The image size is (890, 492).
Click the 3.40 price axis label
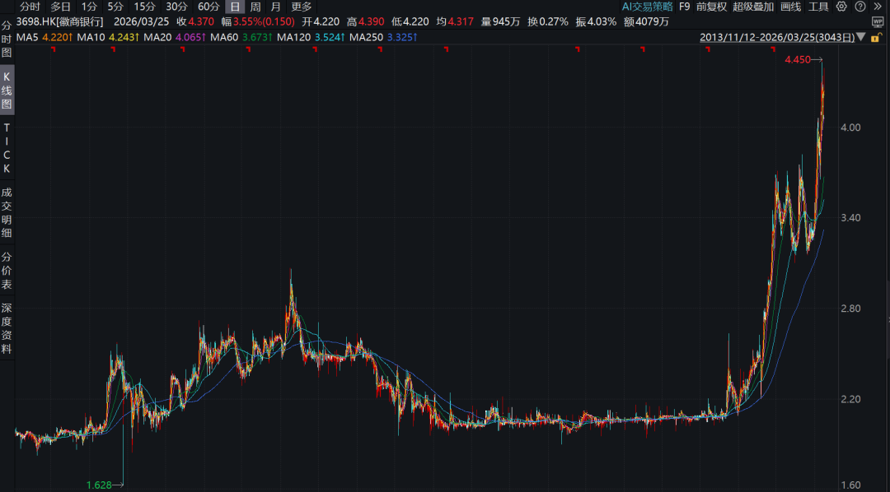850,218
